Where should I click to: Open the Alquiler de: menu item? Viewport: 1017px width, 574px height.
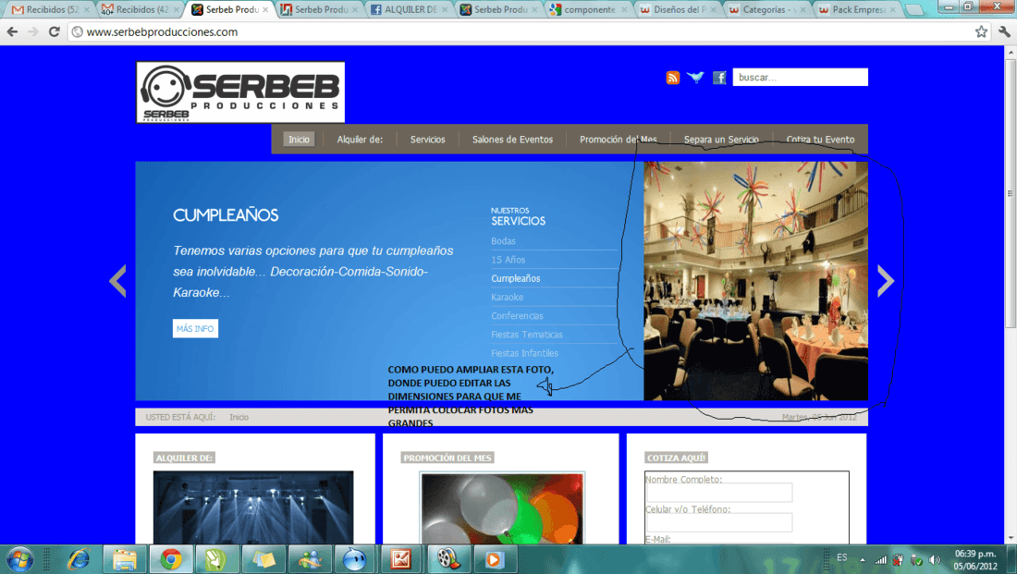pos(360,140)
